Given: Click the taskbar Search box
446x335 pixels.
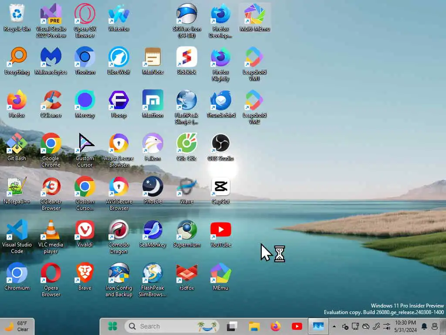Looking at the screenshot, I should tap(172, 326).
